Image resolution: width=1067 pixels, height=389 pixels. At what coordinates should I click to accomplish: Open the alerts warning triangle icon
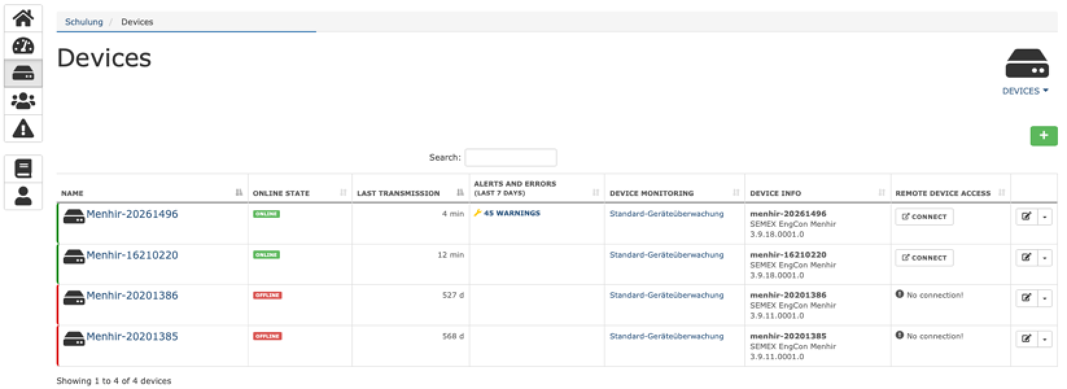(x=23, y=128)
